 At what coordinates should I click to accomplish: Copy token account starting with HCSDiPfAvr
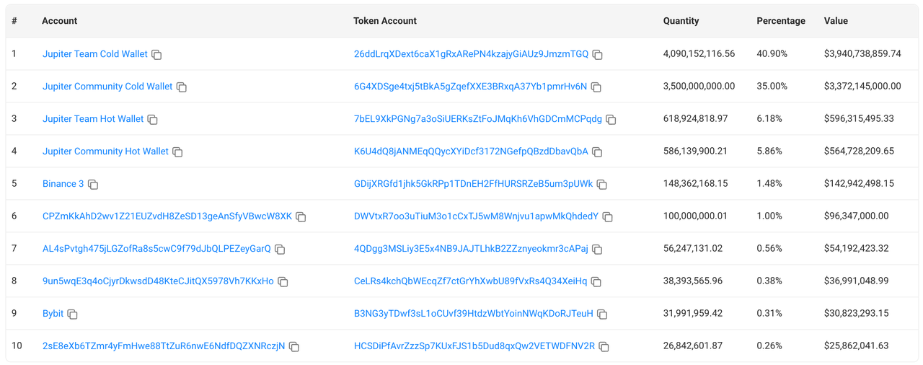click(x=604, y=347)
